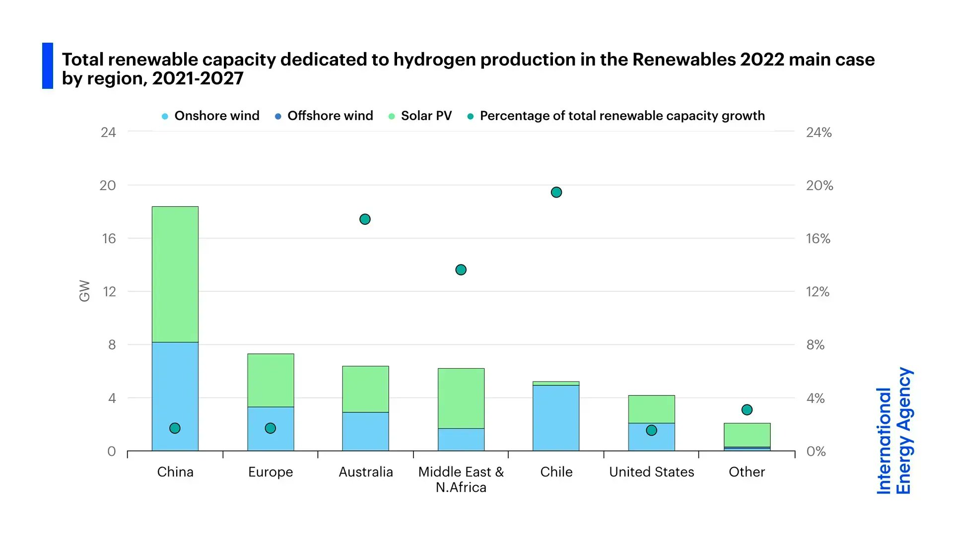Viewport: 953px width, 536px height.
Task: Click the Onshore wind legend dot
Action: (166, 116)
